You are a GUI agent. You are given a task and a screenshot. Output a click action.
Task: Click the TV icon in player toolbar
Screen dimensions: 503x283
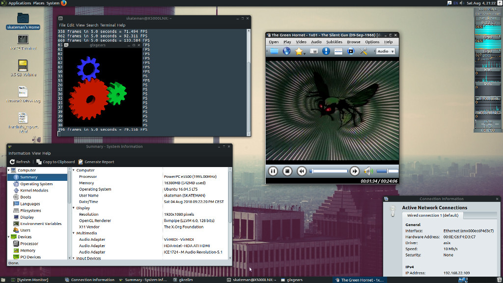coord(351,51)
